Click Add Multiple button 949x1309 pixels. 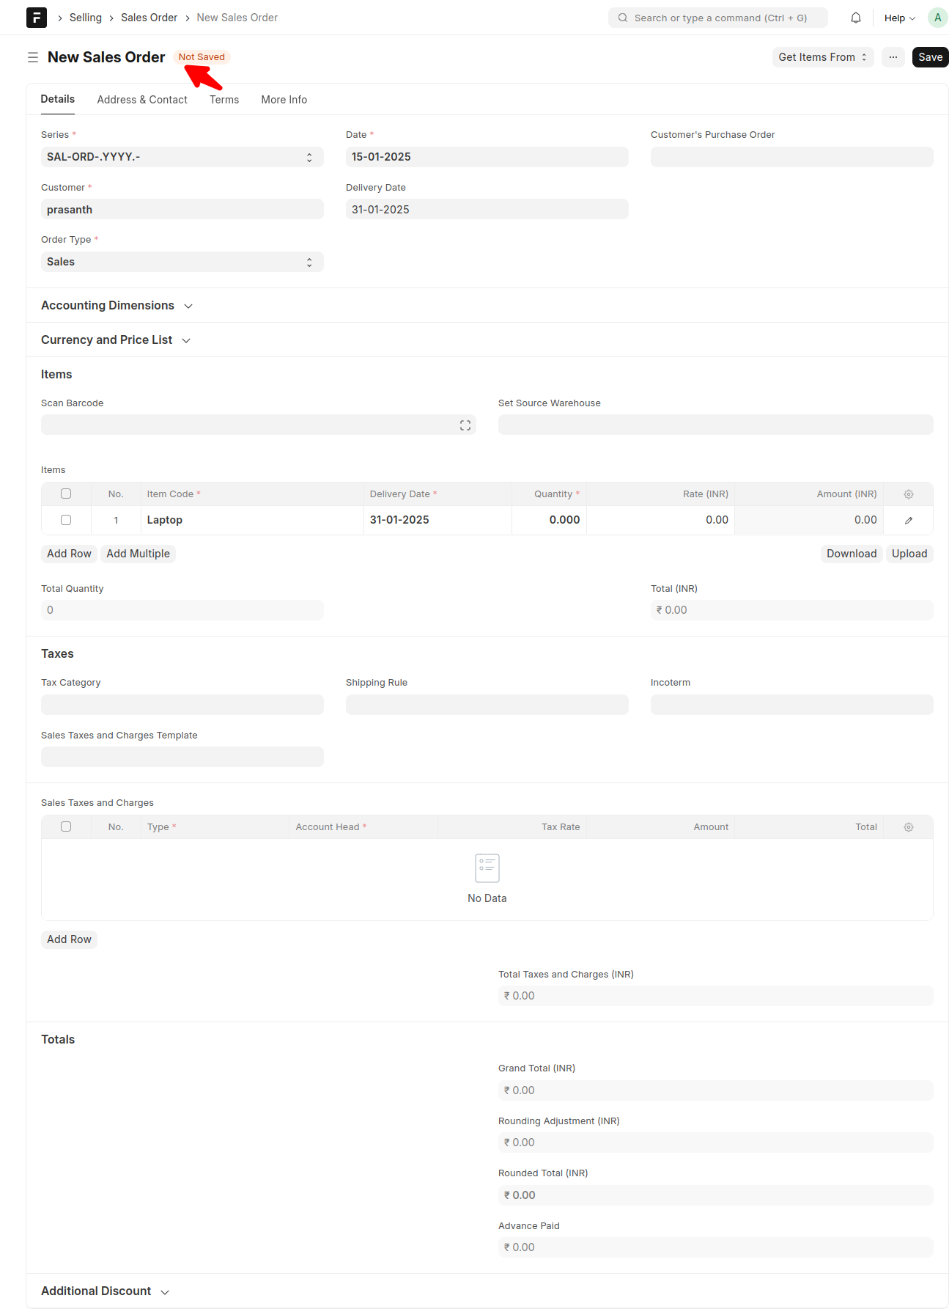[x=138, y=554]
